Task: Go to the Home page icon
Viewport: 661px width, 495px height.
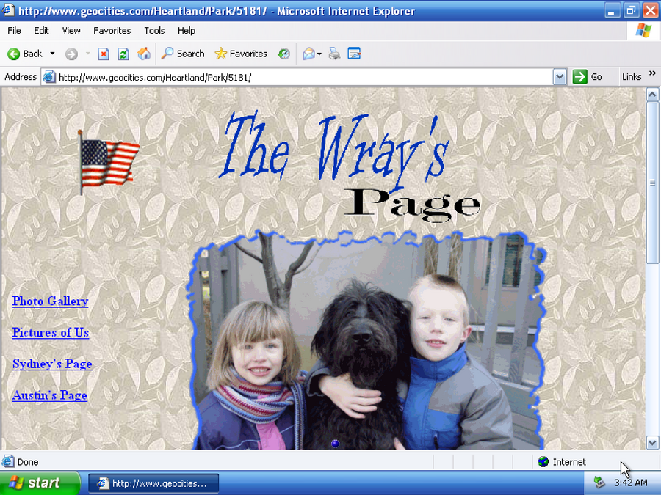Action: (x=144, y=54)
